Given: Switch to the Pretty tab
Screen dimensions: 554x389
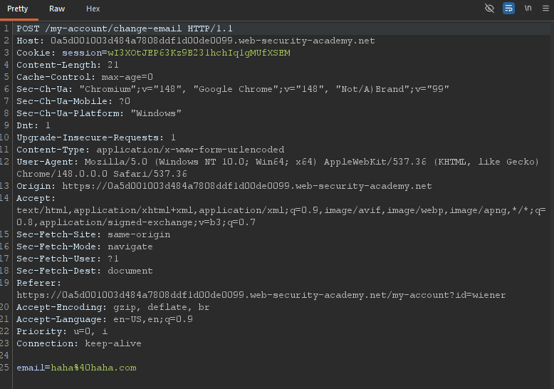Looking at the screenshot, I should pyautogui.click(x=18, y=9).
